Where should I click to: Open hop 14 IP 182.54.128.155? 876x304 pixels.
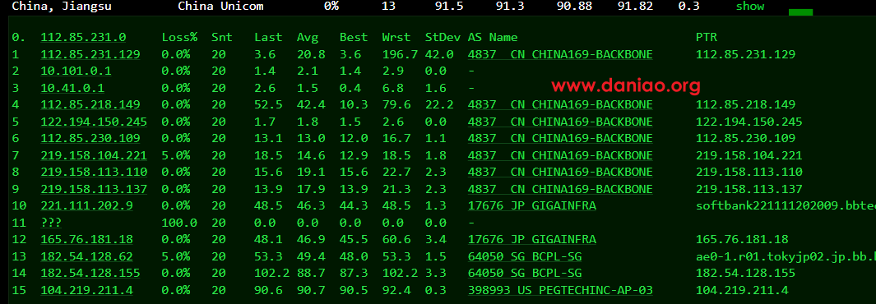pos(90,274)
